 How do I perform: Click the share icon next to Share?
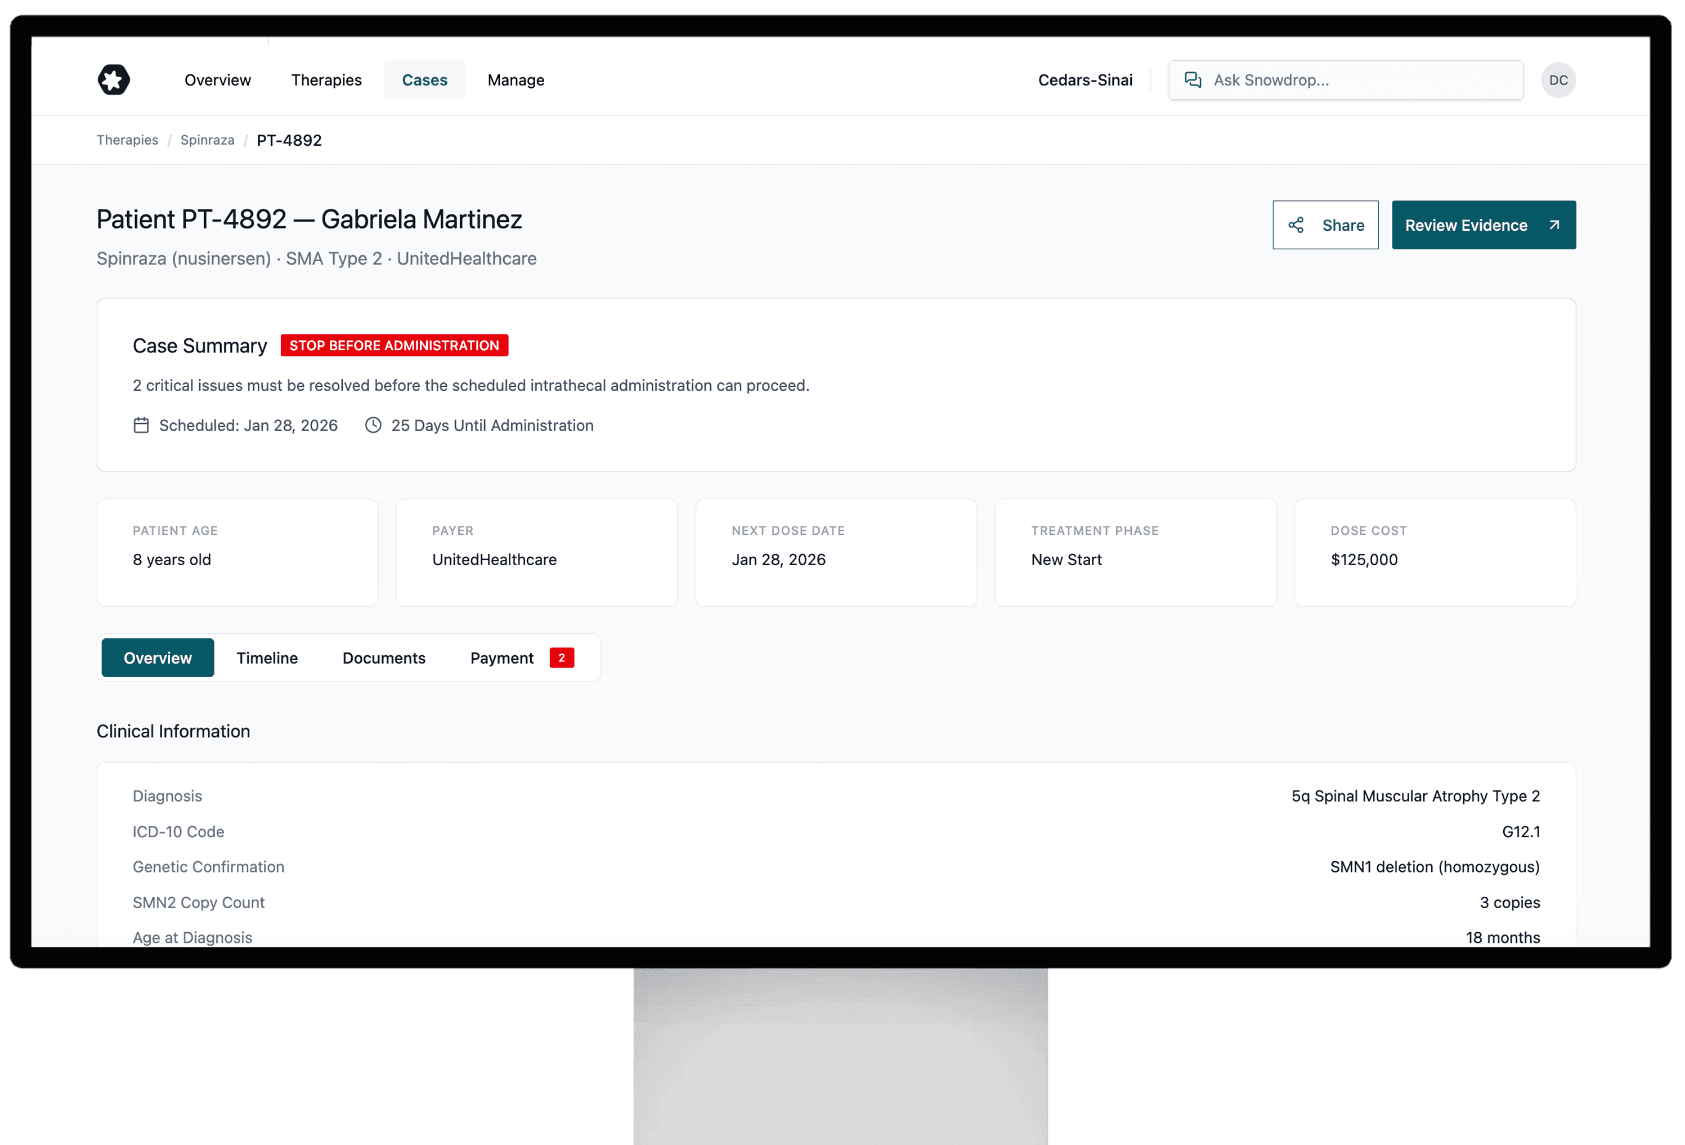[1297, 225]
